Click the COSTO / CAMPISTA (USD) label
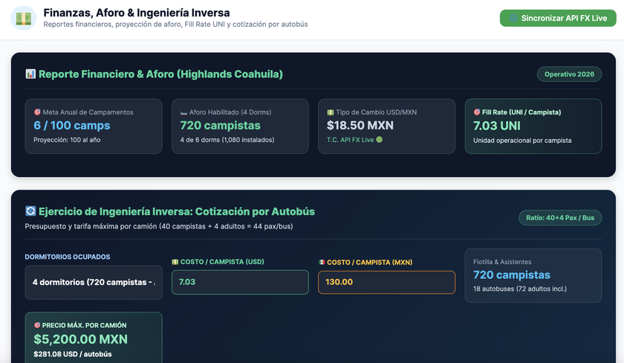Image resolution: width=624 pixels, height=363 pixels. [222, 262]
